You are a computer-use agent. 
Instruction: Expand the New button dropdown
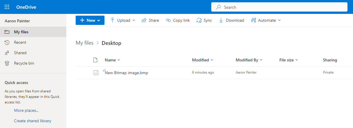pyautogui.click(x=99, y=20)
